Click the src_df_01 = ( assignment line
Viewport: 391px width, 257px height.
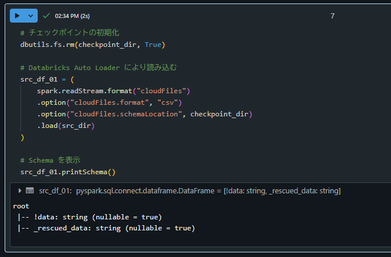47,79
